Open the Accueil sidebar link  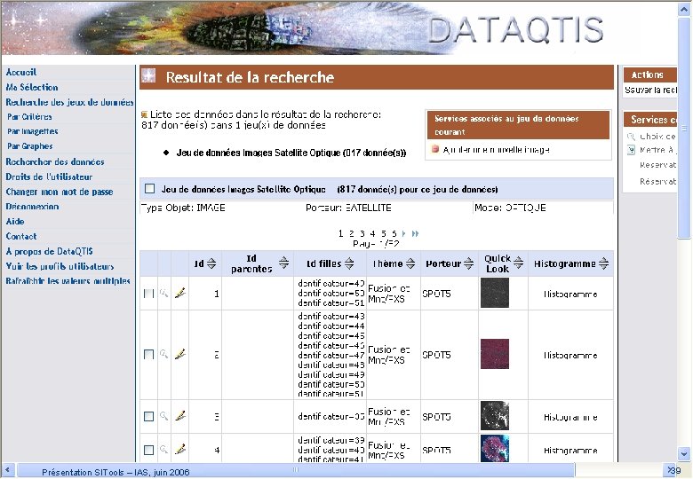(x=20, y=73)
